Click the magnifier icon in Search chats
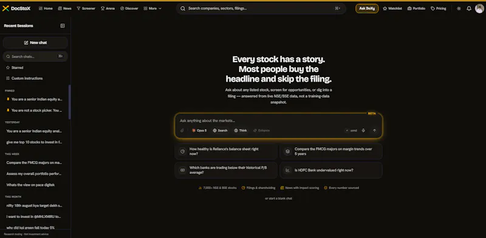 tap(8, 56)
